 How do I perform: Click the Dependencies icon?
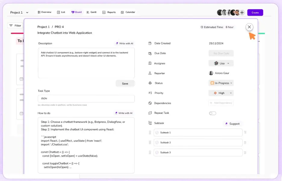point(150,103)
